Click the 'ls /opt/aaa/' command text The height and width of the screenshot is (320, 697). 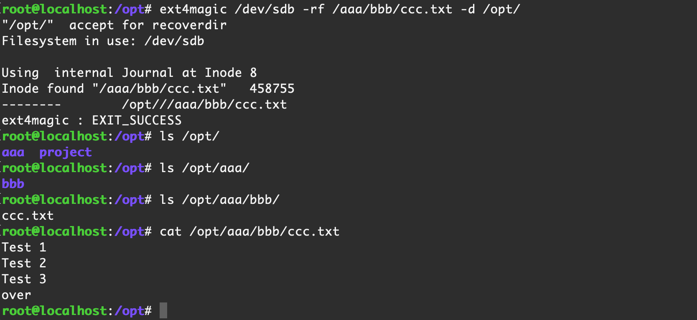(204, 168)
